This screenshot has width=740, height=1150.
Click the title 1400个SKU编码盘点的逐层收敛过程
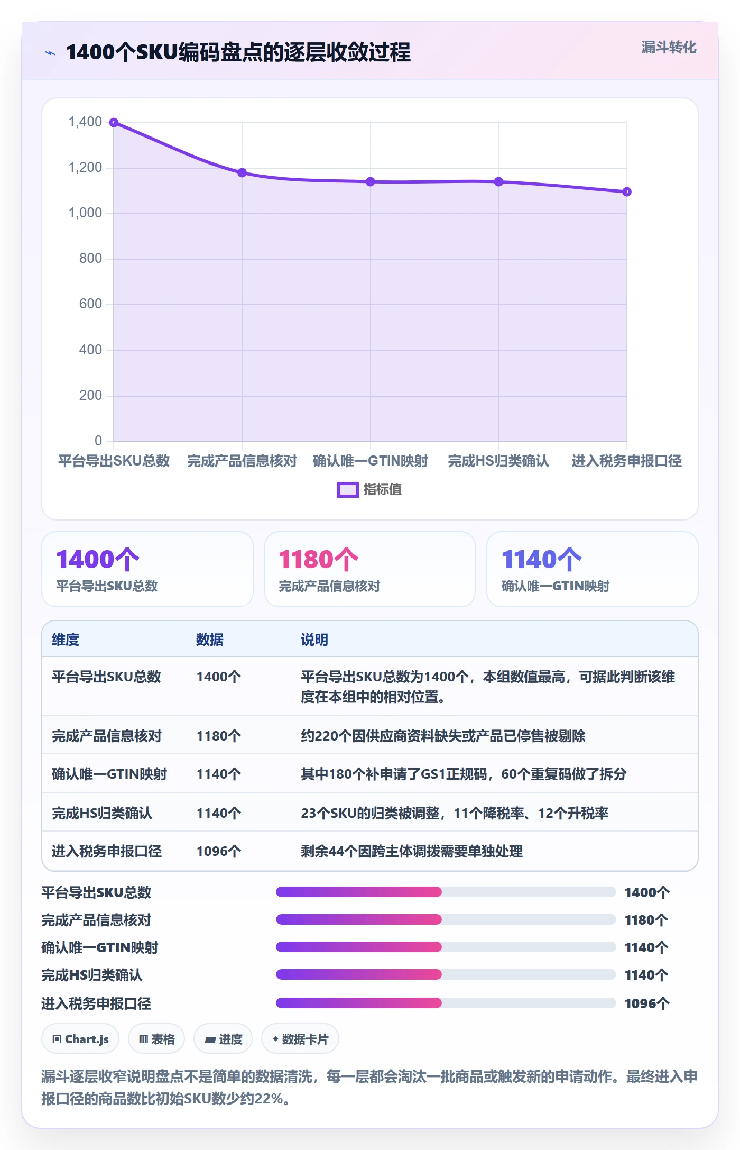(238, 52)
